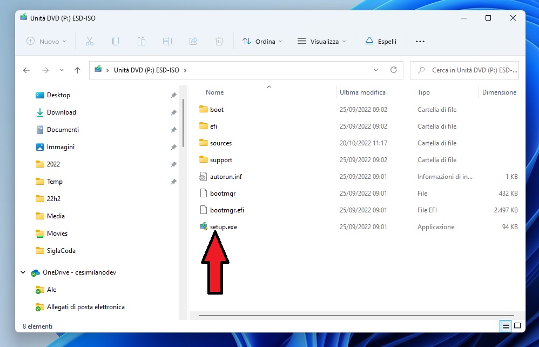Click the file list horizontal scrollbar
This screenshot has height=347, width=539.
point(356,315)
